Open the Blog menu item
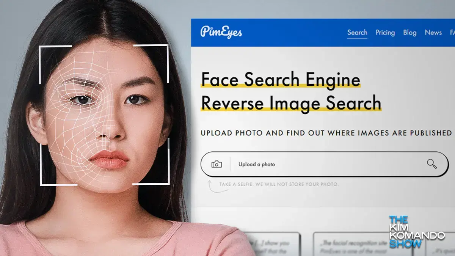This screenshot has height=256, width=455. click(x=409, y=33)
